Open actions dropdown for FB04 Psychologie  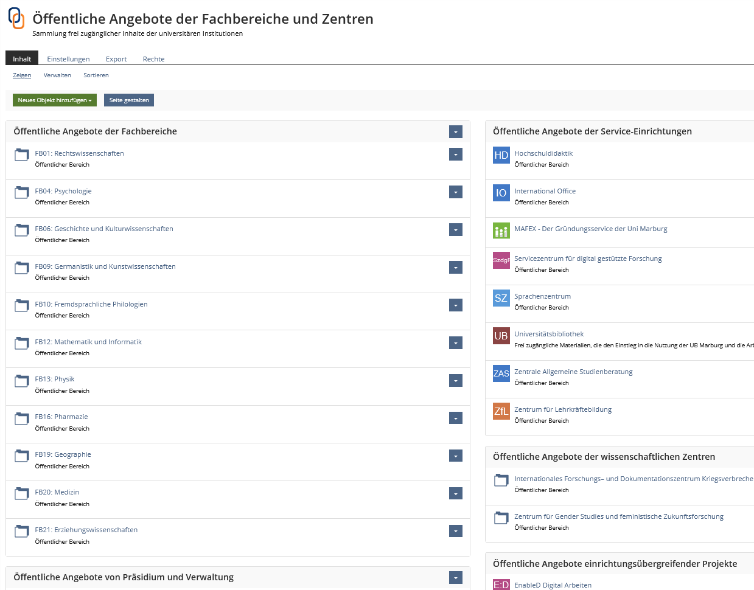tap(456, 192)
